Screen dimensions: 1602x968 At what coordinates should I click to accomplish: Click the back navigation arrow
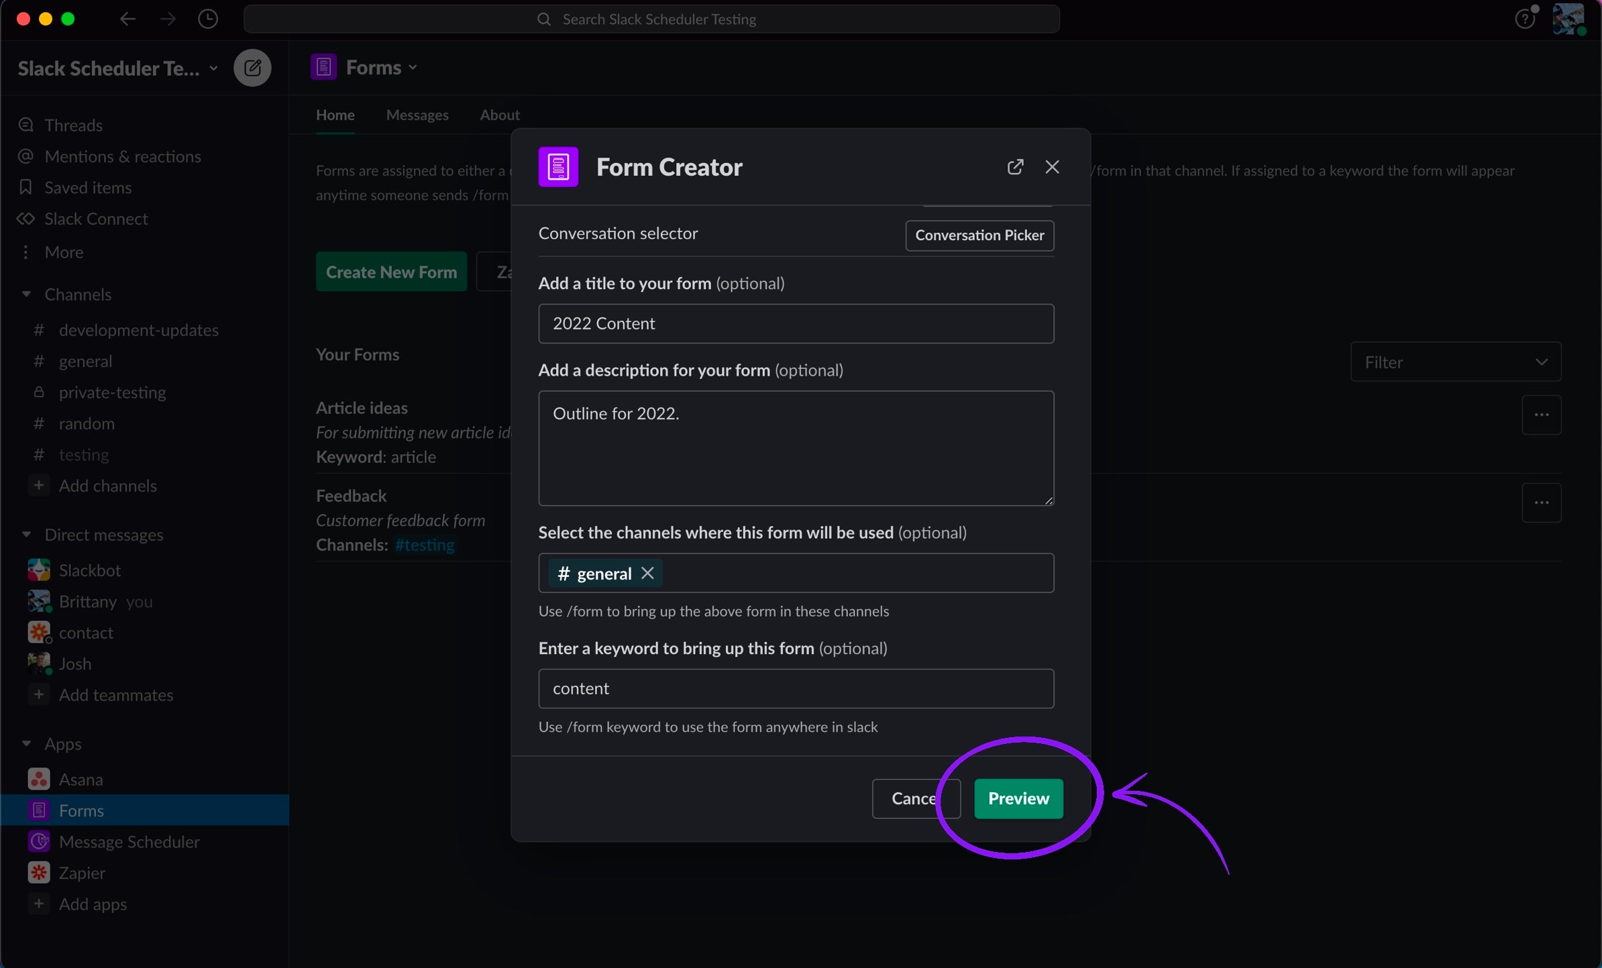pyautogui.click(x=127, y=19)
